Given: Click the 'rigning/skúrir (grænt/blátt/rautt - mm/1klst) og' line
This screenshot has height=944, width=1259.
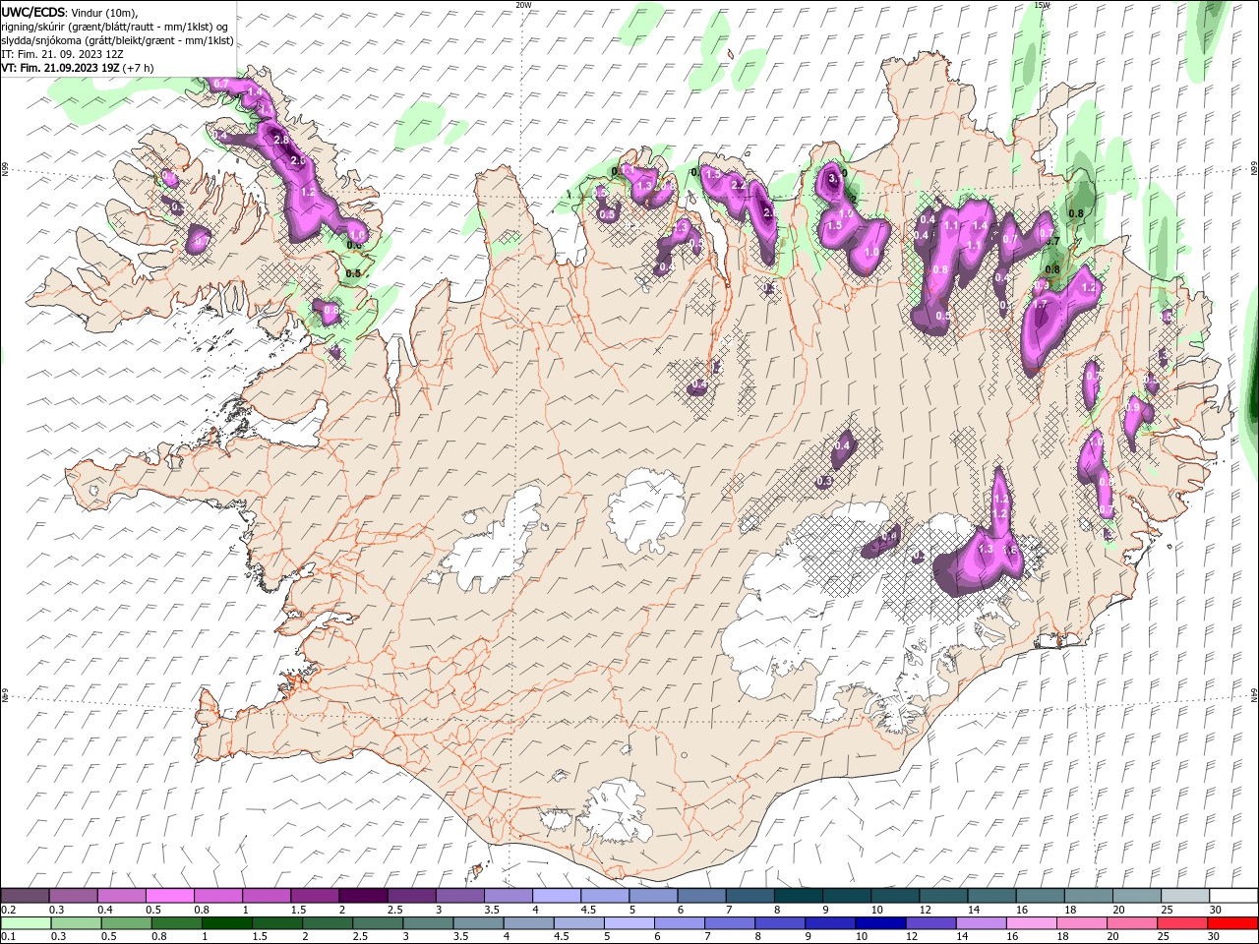Looking at the screenshot, I should pos(115,26).
